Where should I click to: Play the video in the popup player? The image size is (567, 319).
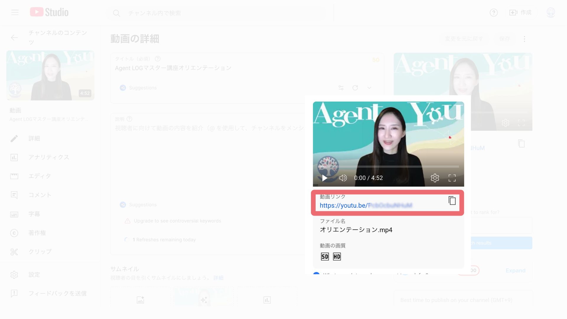point(325,178)
